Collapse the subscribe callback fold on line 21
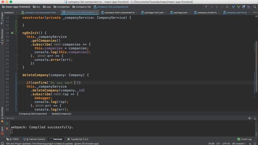This screenshot has width=258, height=145. [x=17, y=44]
